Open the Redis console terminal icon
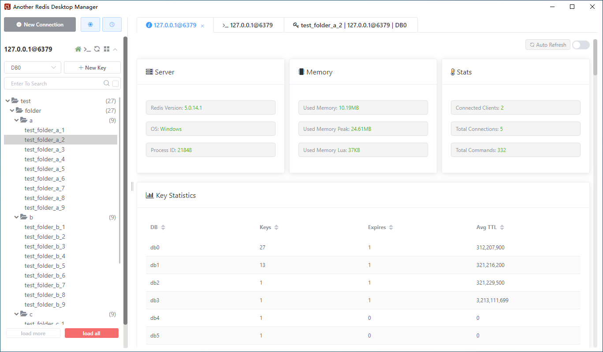Screen dimensions: 603x352 click(x=87, y=49)
